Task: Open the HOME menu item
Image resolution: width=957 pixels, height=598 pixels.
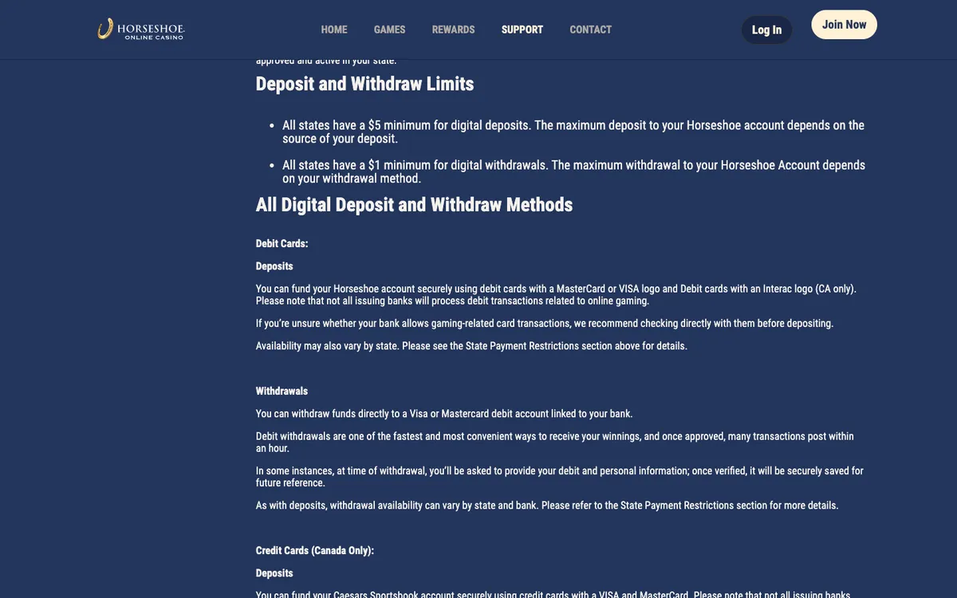Action: tap(334, 30)
